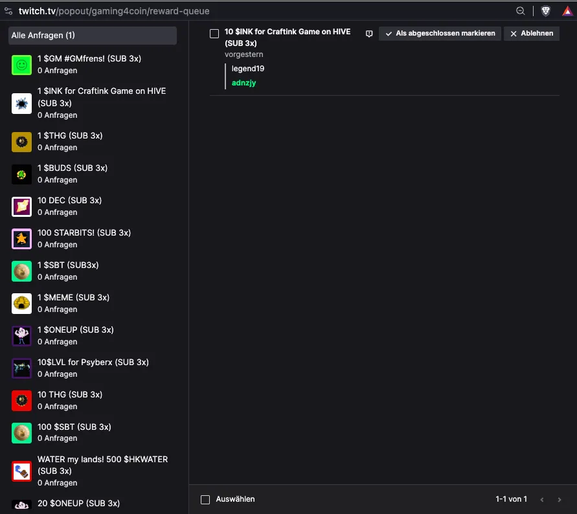
Task: Click the 10 DEC reward icon
Action: (x=21, y=207)
